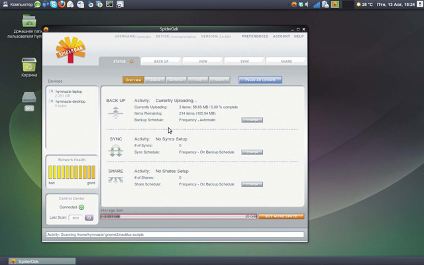This screenshot has width=424, height=265.
Task: Switch to the Status tab
Action: 119,62
